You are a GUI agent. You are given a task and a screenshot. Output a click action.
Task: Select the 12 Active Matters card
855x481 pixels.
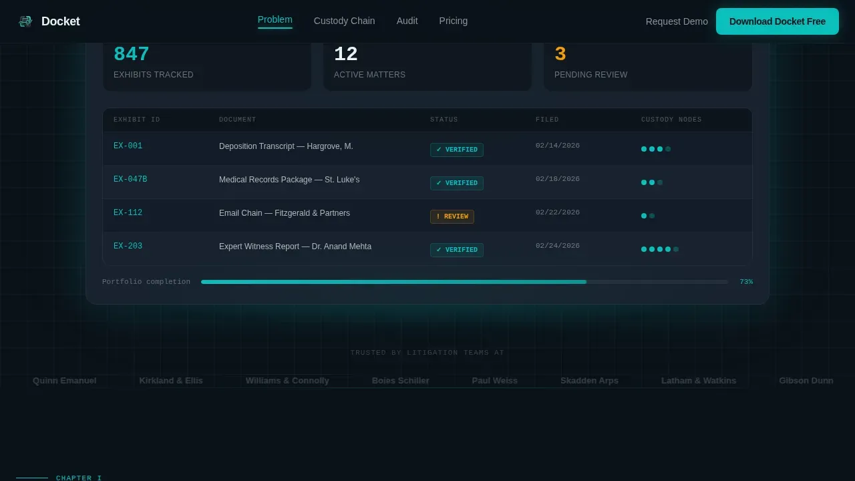tap(427, 65)
